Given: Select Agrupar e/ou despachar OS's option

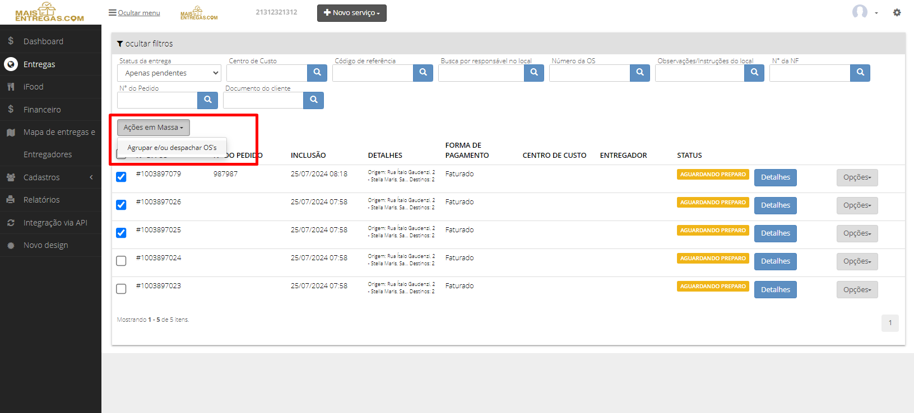Looking at the screenshot, I should pyautogui.click(x=172, y=148).
